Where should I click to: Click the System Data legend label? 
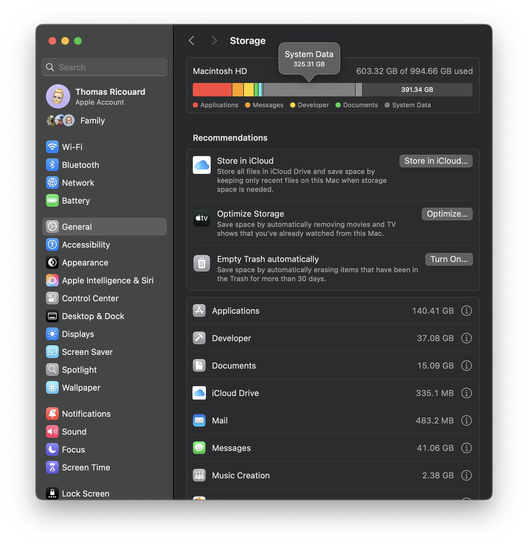(x=411, y=105)
